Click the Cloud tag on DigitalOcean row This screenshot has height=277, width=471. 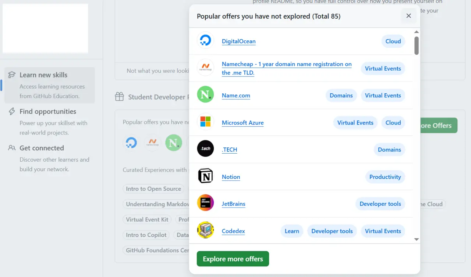393,41
